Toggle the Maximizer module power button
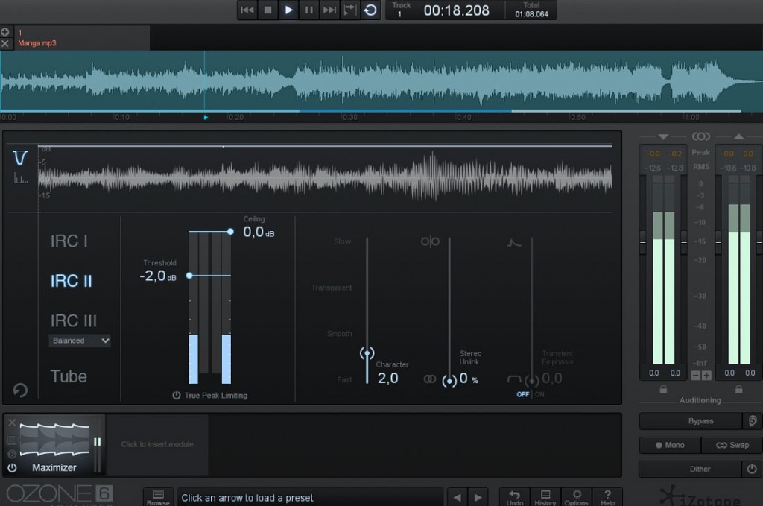 [12, 467]
